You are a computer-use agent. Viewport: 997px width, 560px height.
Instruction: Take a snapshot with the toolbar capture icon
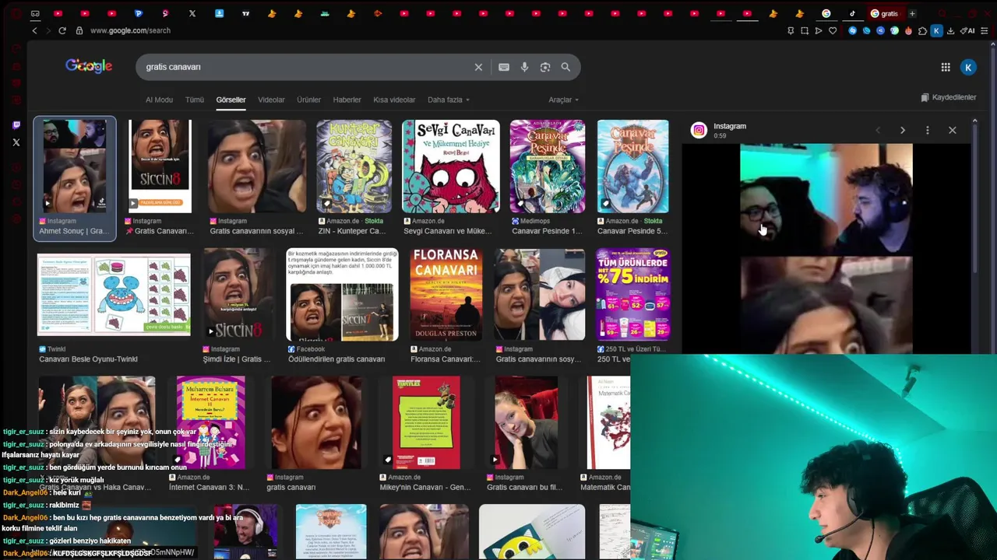(x=805, y=30)
